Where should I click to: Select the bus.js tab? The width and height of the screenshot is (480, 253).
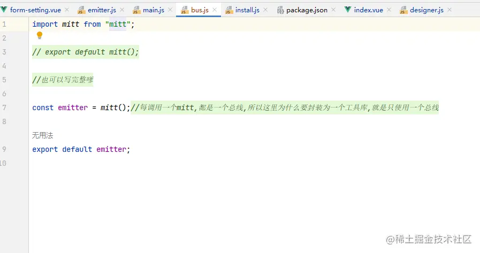[200, 10]
